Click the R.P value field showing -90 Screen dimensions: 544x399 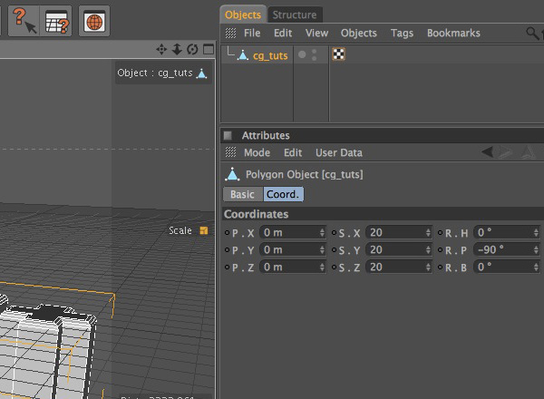pos(506,249)
